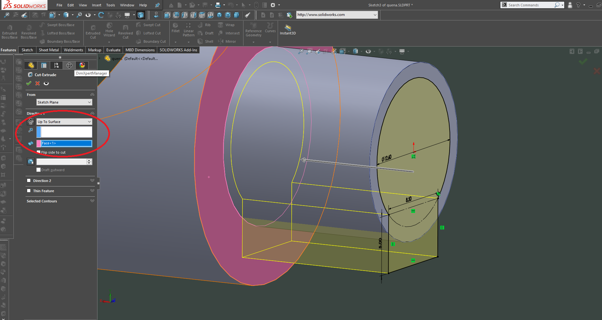Toggle the Shaded With Edges display mode
This screenshot has height=320, width=602.
click(141, 15)
